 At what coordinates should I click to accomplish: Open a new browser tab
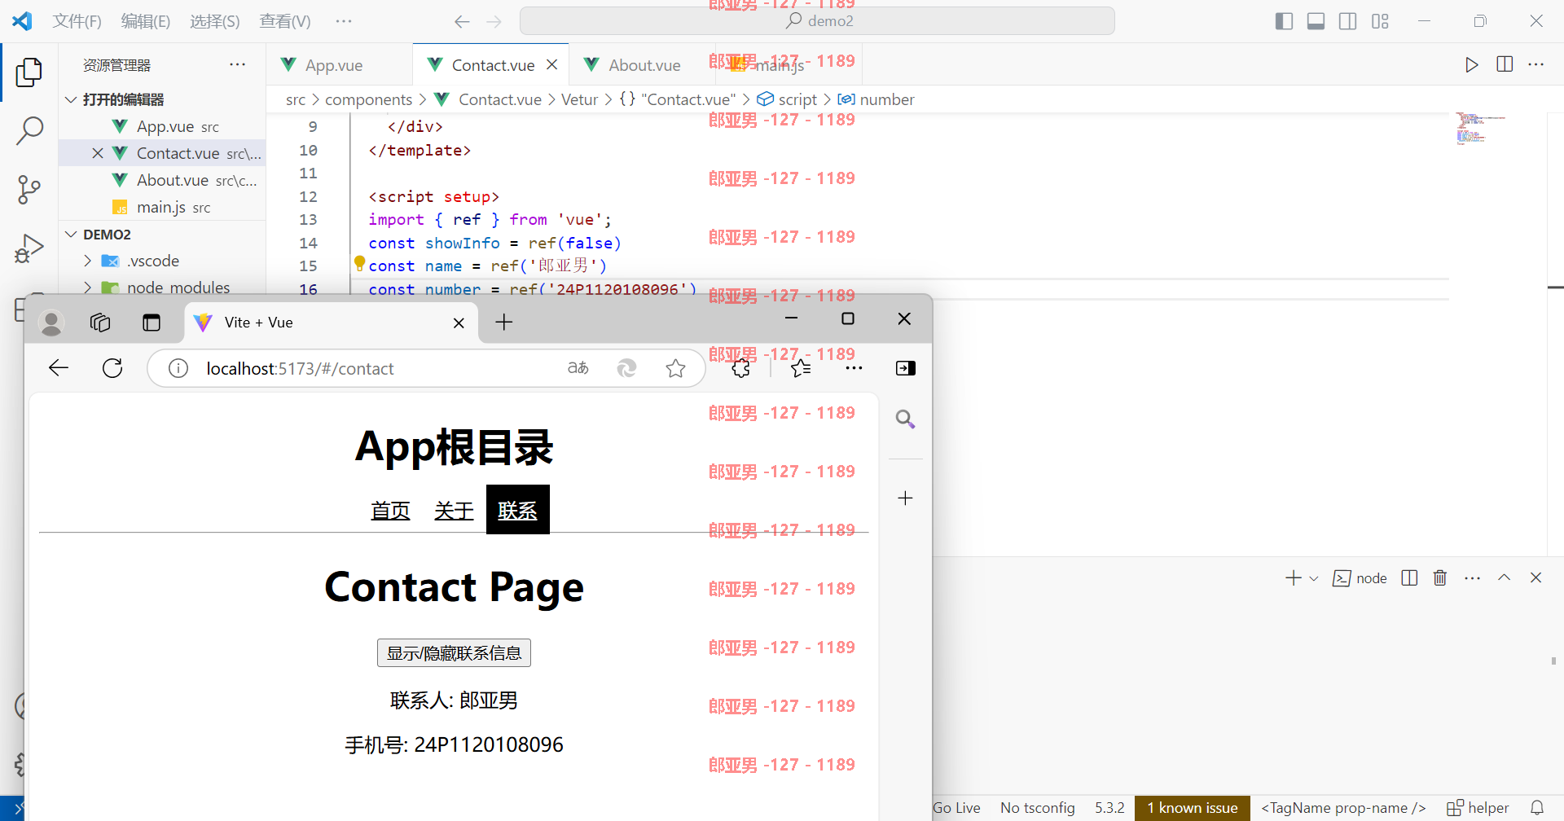[504, 323]
